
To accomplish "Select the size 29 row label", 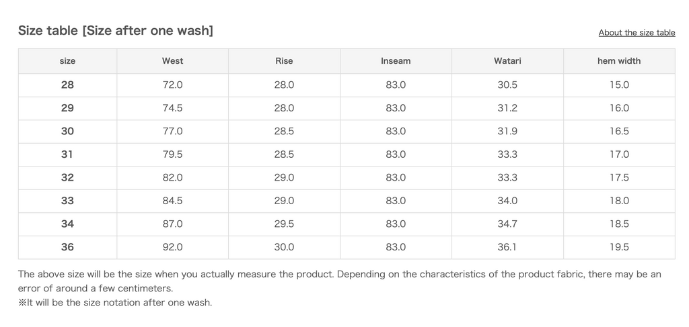I will coord(67,108).
